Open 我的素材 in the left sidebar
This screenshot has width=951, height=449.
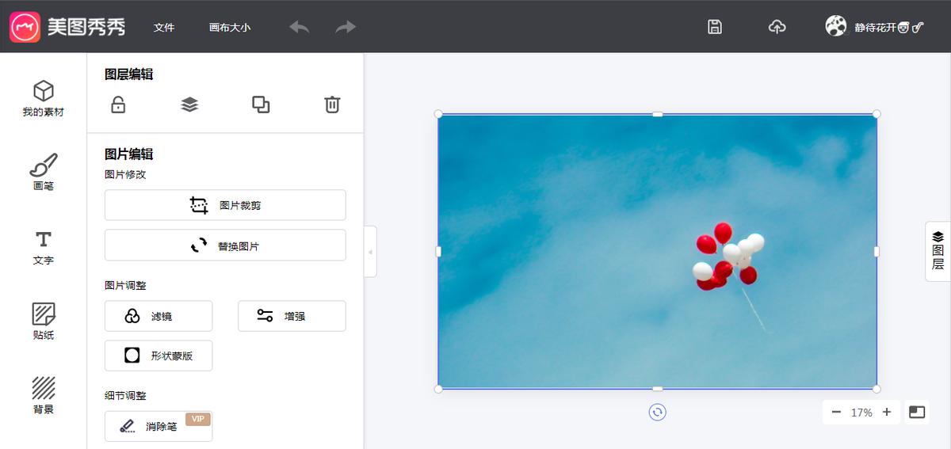click(44, 98)
